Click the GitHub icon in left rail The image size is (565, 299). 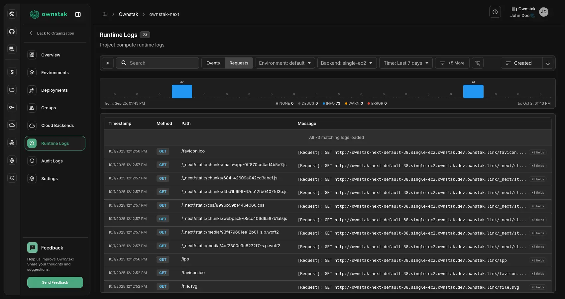click(x=12, y=32)
